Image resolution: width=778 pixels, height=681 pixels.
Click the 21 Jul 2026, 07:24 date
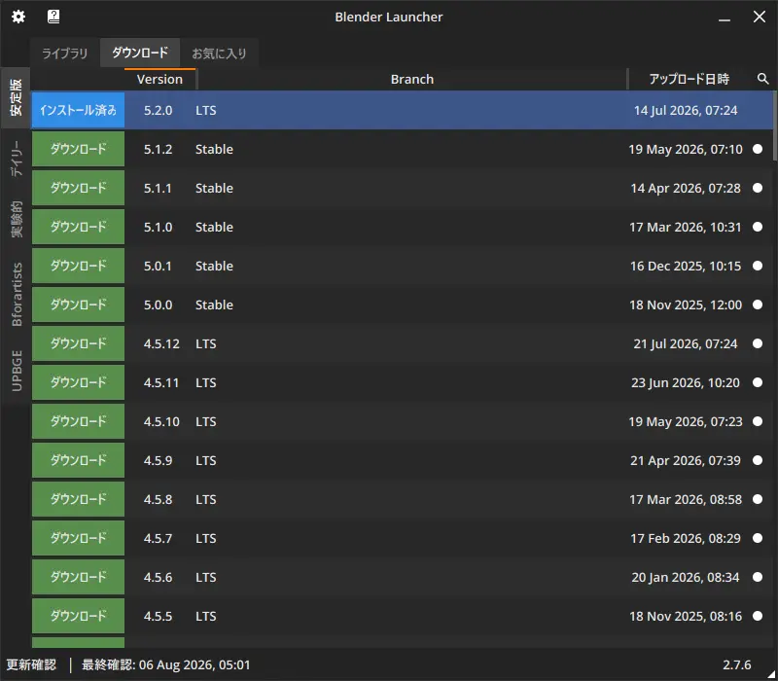686,343
